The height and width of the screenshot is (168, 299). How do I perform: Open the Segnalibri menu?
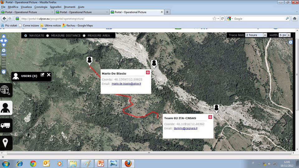pos(56,7)
